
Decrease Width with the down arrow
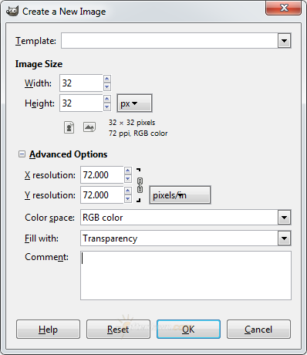tap(107, 87)
